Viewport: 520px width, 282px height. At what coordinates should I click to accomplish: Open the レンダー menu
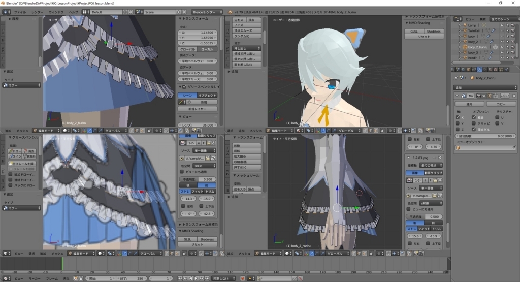coord(37,12)
